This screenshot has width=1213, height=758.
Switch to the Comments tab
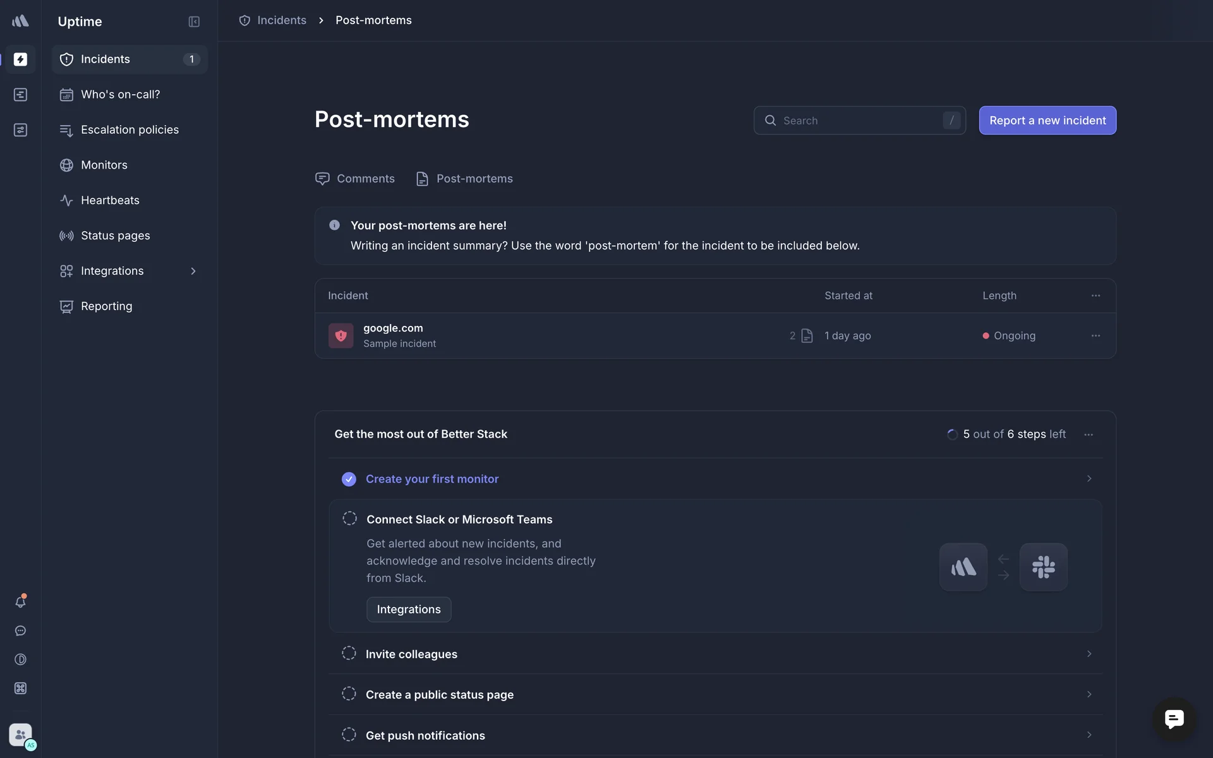[x=355, y=179]
